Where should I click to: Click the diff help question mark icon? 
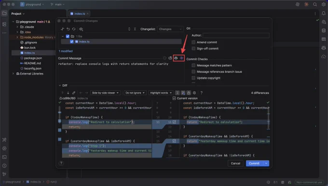[x=202, y=93]
